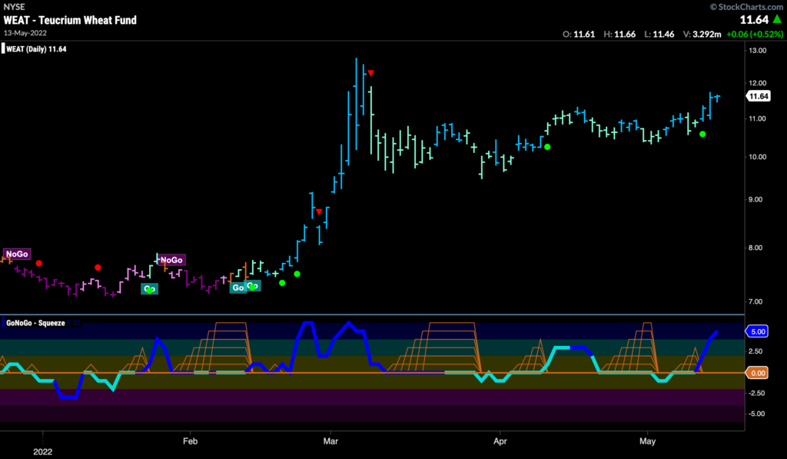Image resolution: width=787 pixels, height=459 pixels.
Task: Click the -5.00 squeeze axis label
Action: click(x=756, y=414)
